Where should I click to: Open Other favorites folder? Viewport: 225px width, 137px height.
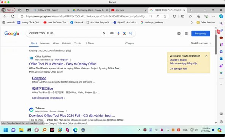coord(206,22)
